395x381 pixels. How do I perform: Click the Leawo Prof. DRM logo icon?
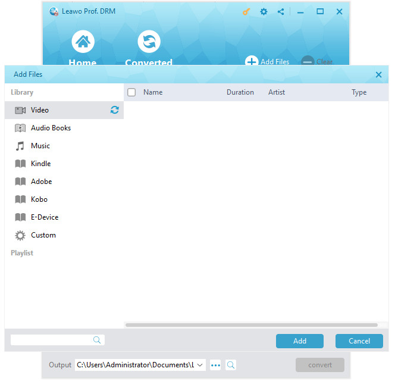(x=54, y=11)
